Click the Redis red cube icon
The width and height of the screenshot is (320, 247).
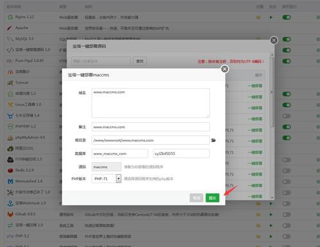click(x=10, y=170)
